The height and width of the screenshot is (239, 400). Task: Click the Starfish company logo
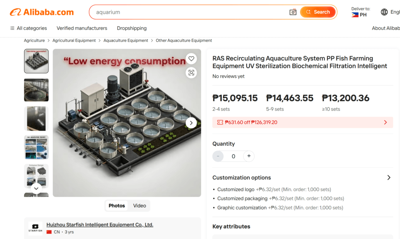click(35, 228)
